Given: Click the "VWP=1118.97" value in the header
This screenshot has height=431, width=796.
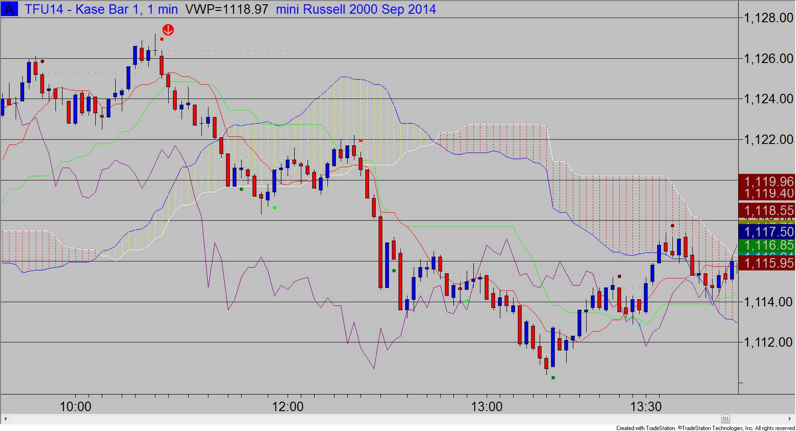Looking at the screenshot, I should tap(227, 9).
